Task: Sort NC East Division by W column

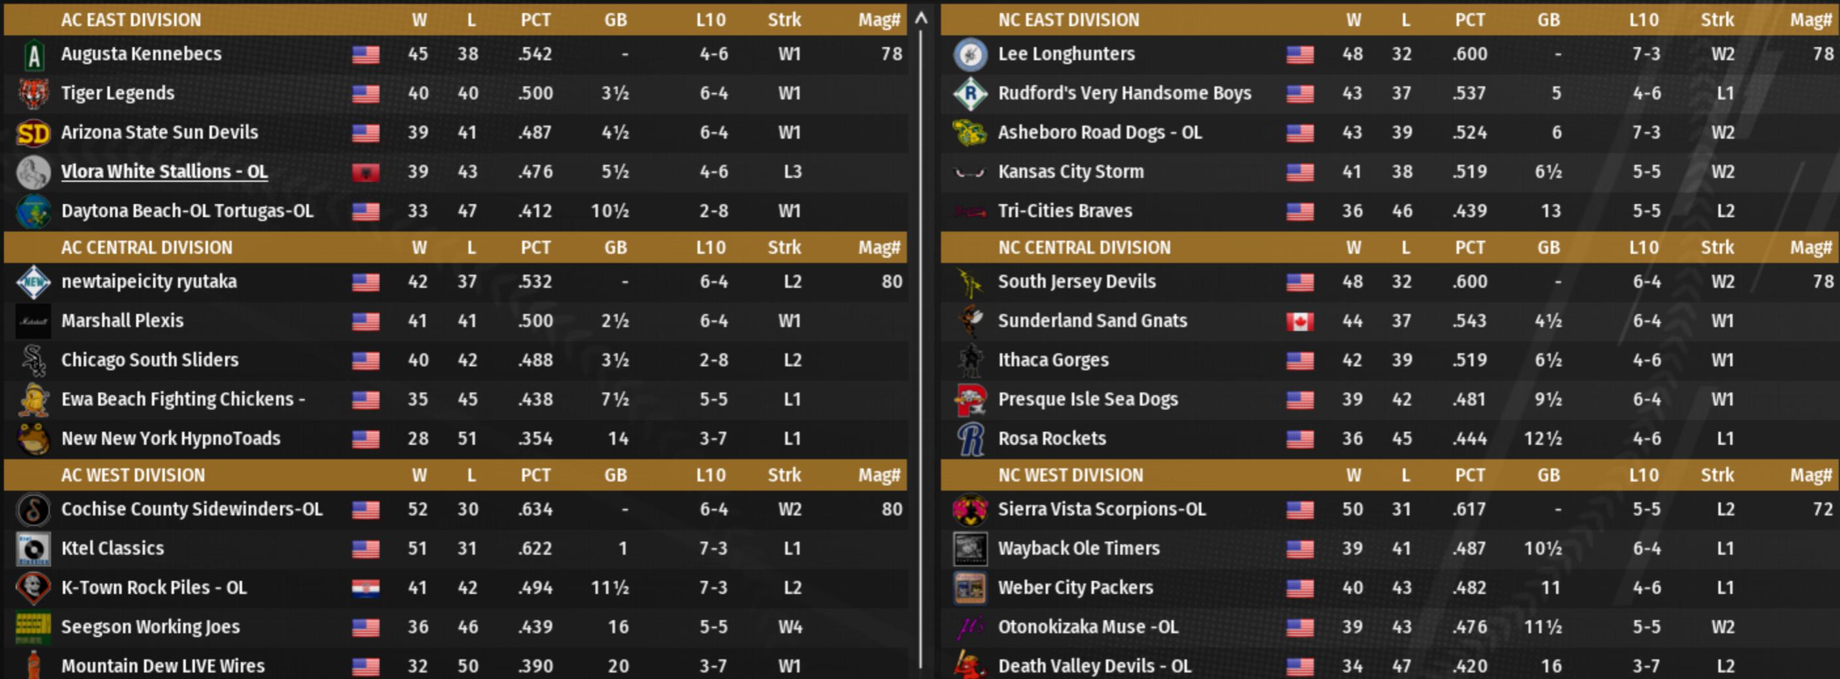Action: (x=1353, y=20)
